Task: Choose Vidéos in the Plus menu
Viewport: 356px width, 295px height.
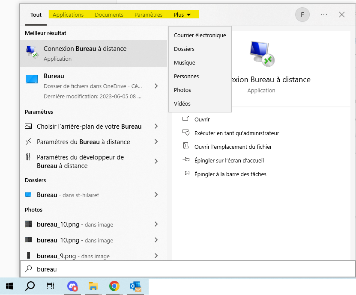Action: click(182, 104)
